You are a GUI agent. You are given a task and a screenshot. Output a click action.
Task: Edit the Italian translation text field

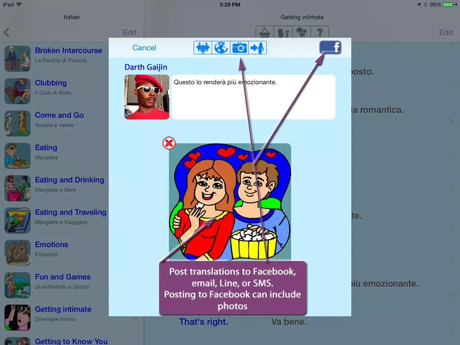click(x=253, y=97)
